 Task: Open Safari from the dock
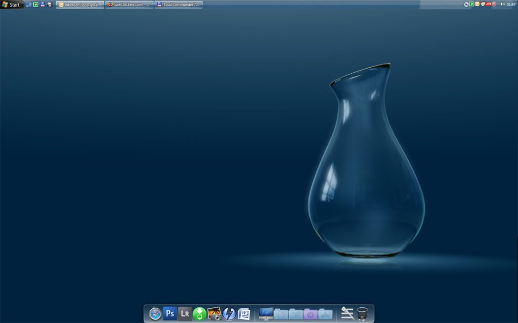(x=155, y=314)
